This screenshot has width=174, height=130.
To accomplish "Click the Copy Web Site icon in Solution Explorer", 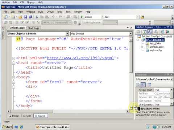I will [162, 32].
